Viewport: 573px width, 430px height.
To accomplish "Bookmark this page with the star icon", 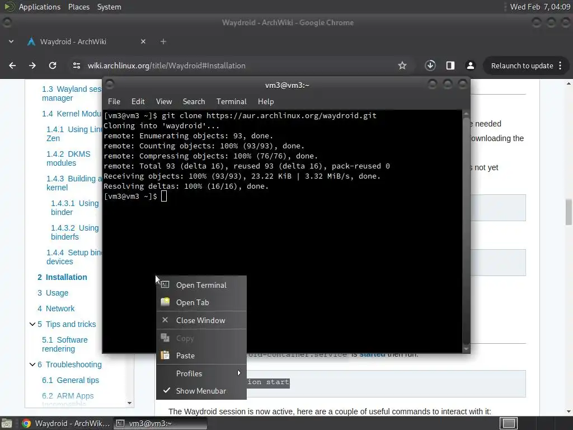I will point(402,66).
